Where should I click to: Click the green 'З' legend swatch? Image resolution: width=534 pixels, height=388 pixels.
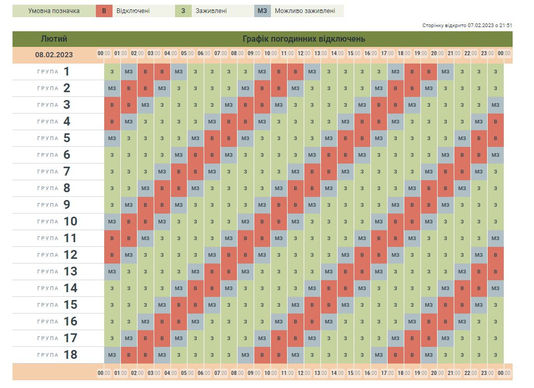tap(183, 11)
